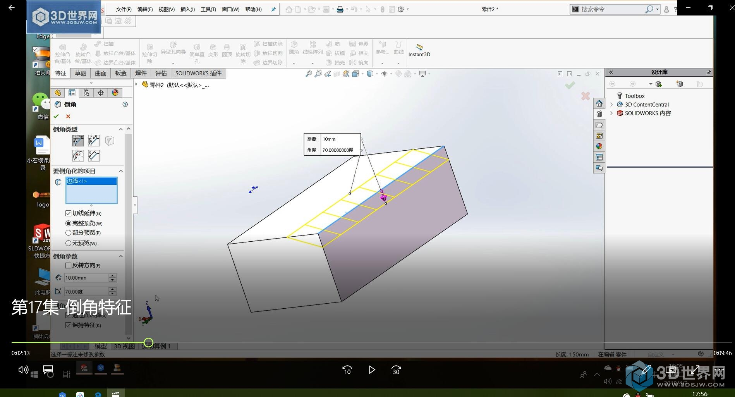Open View Settings monitor dropdown arrow

click(429, 74)
